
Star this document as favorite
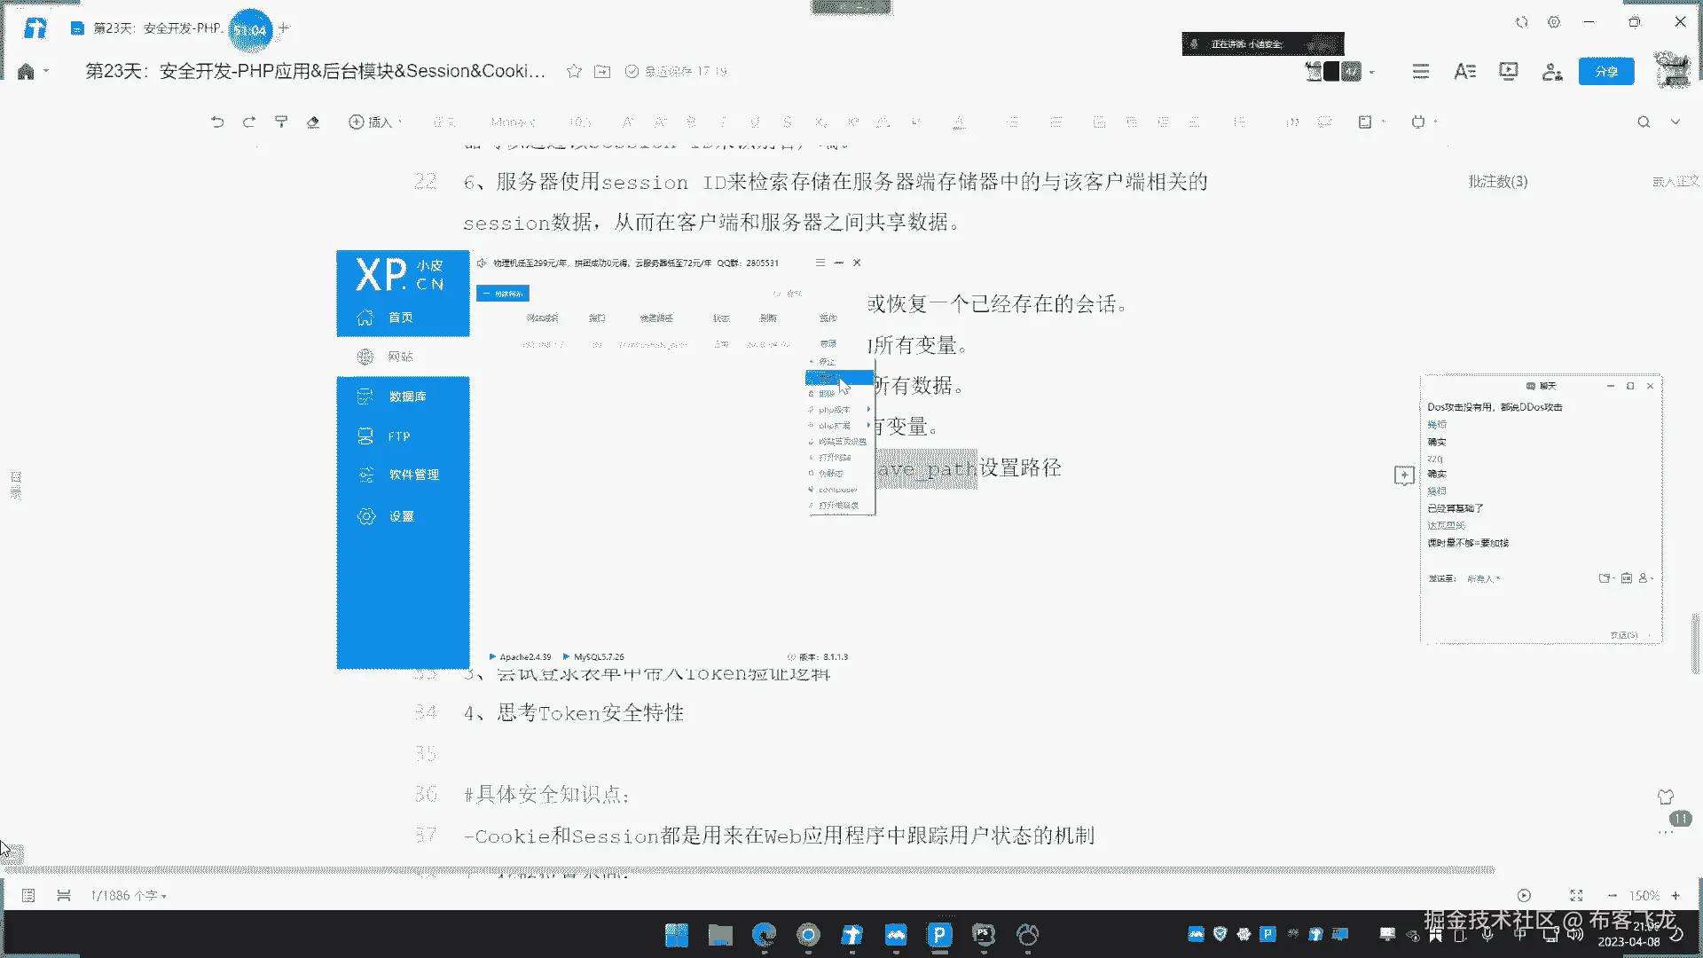point(574,71)
